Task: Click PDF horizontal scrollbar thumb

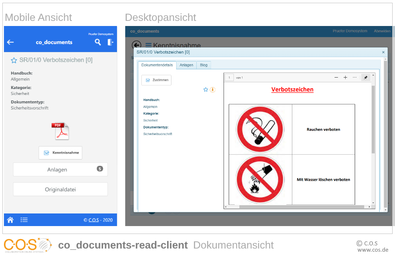Action: pyautogui.click(x=301, y=207)
